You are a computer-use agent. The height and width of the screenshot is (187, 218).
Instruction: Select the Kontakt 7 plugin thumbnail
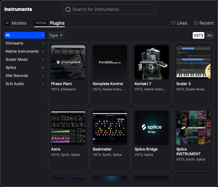(152, 62)
